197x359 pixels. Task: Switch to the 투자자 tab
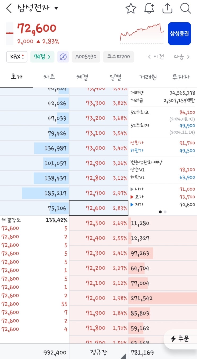[x=181, y=77]
